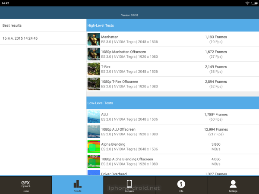Select the 1080p Manhattan Offscreen name

click(x=123, y=52)
